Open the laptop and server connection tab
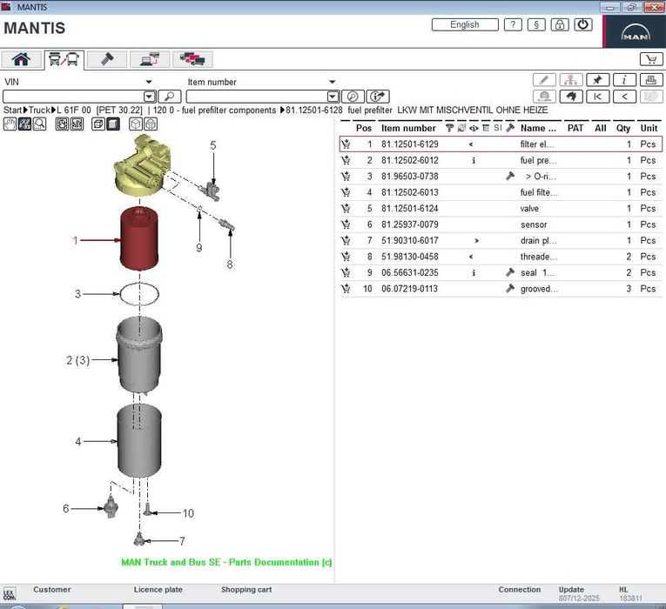 pos(150,59)
